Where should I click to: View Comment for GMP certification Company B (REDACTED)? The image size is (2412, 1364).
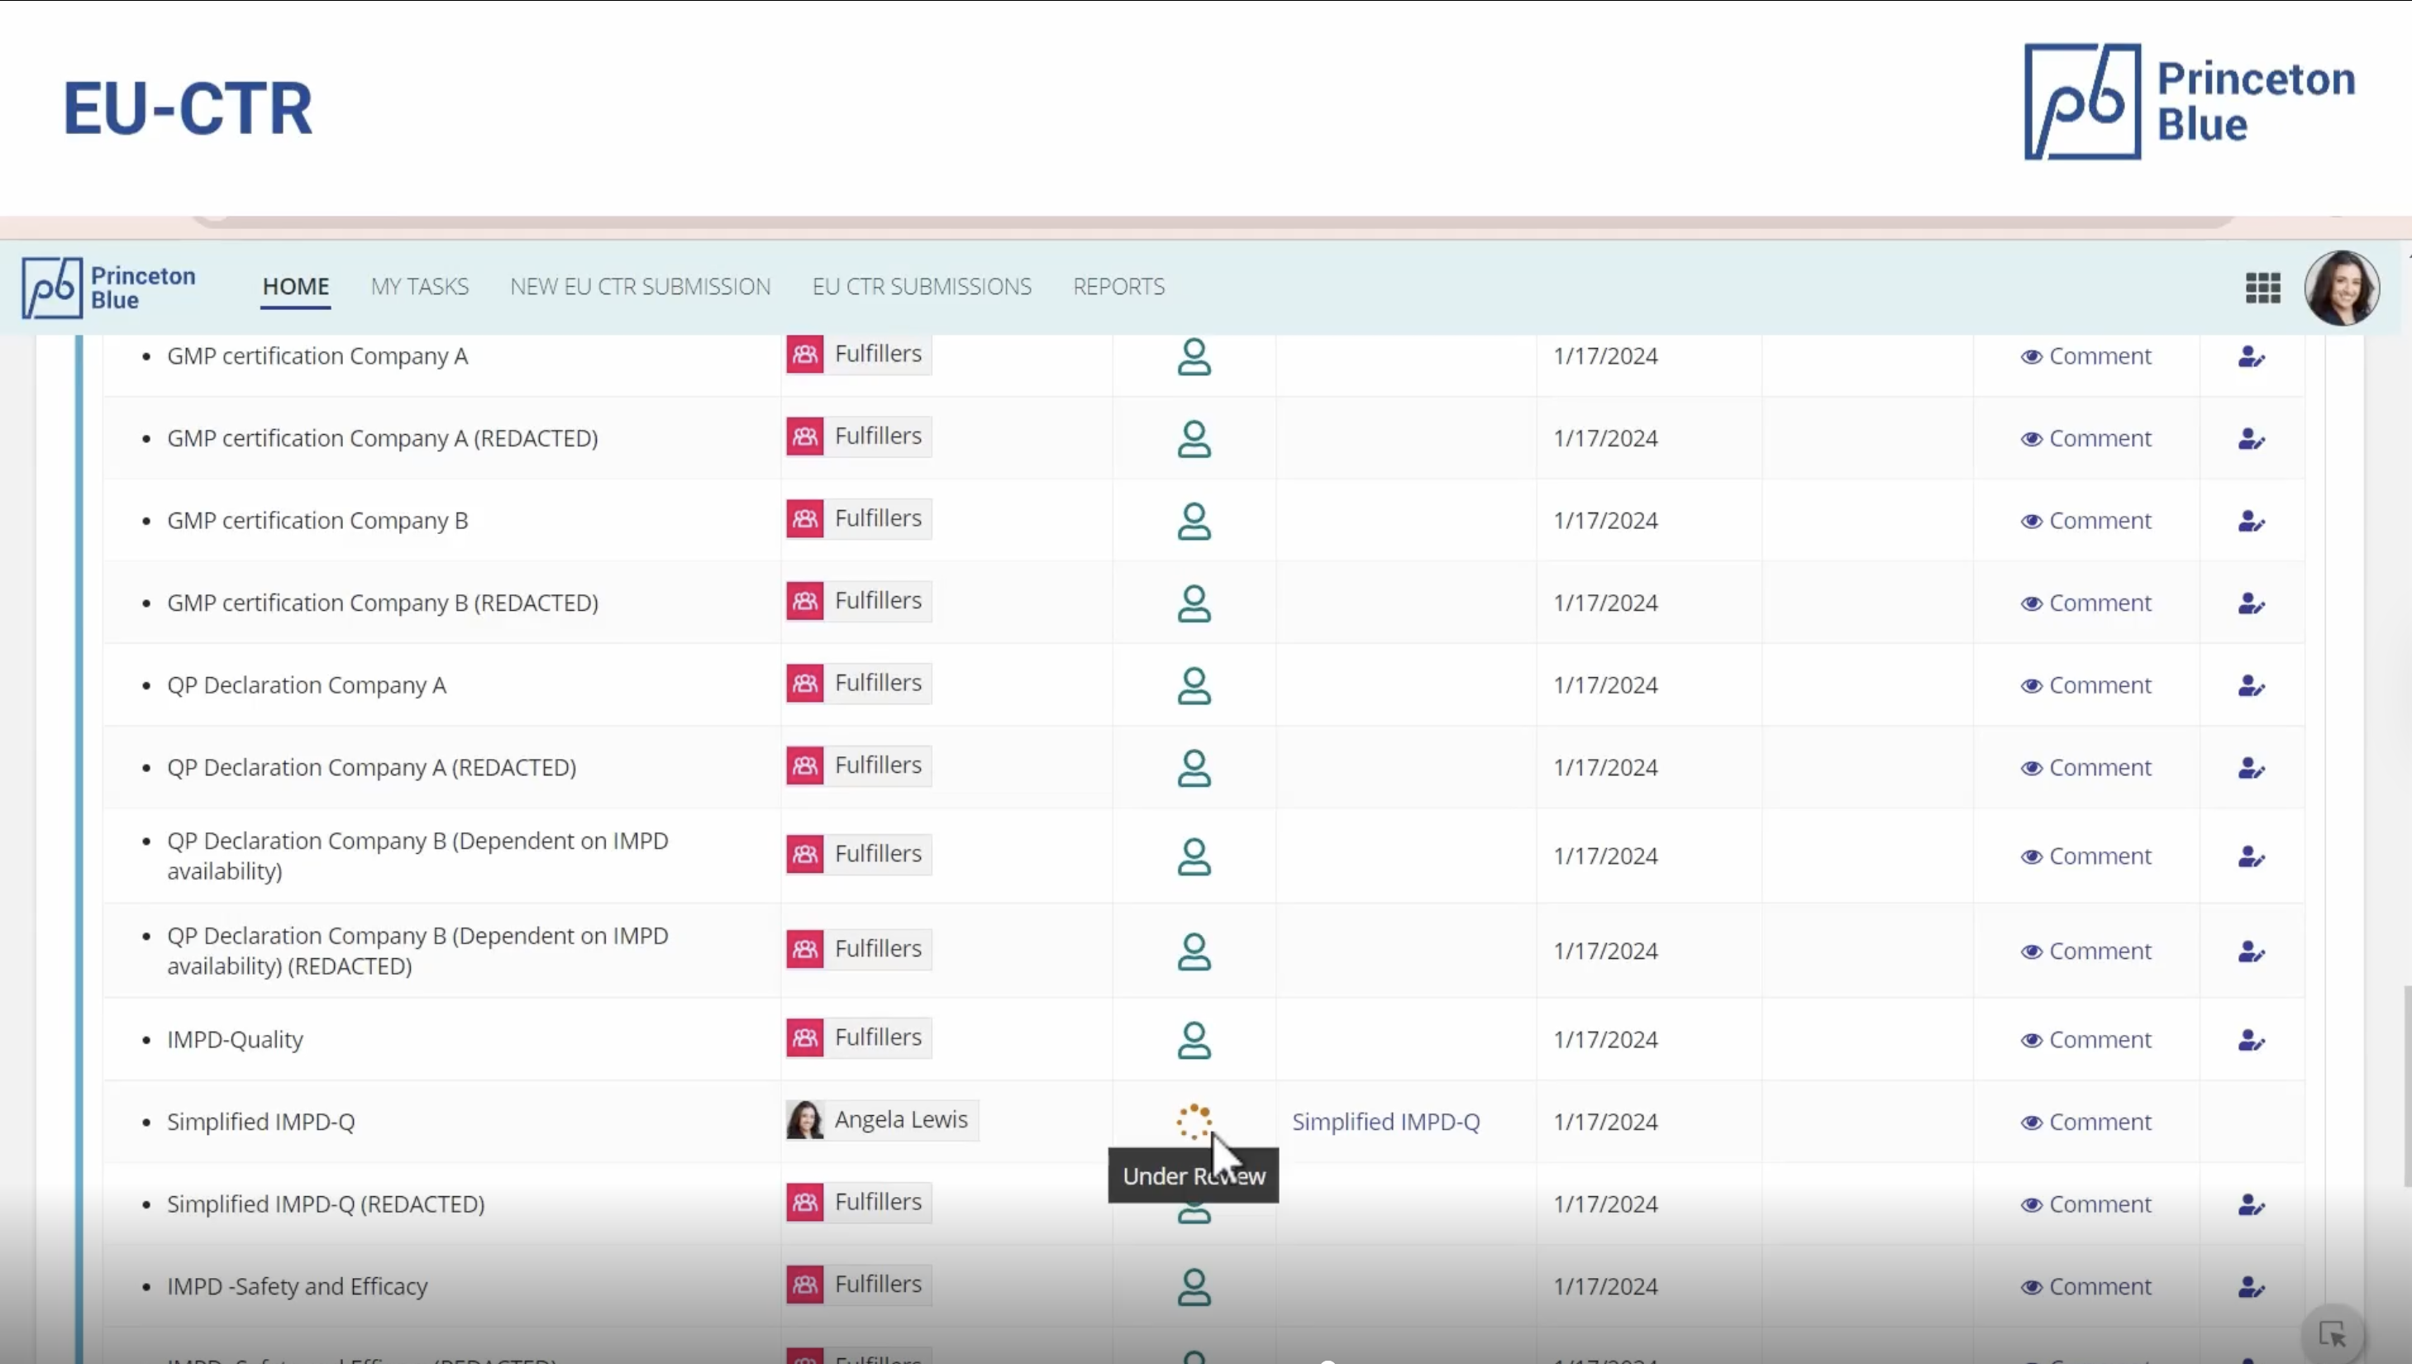(2086, 603)
